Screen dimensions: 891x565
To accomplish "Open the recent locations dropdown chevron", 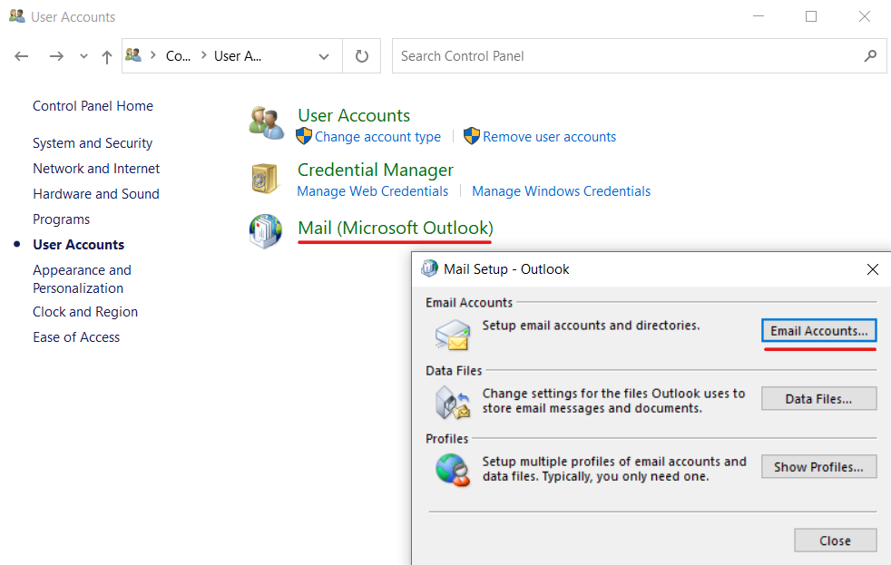I will (83, 56).
